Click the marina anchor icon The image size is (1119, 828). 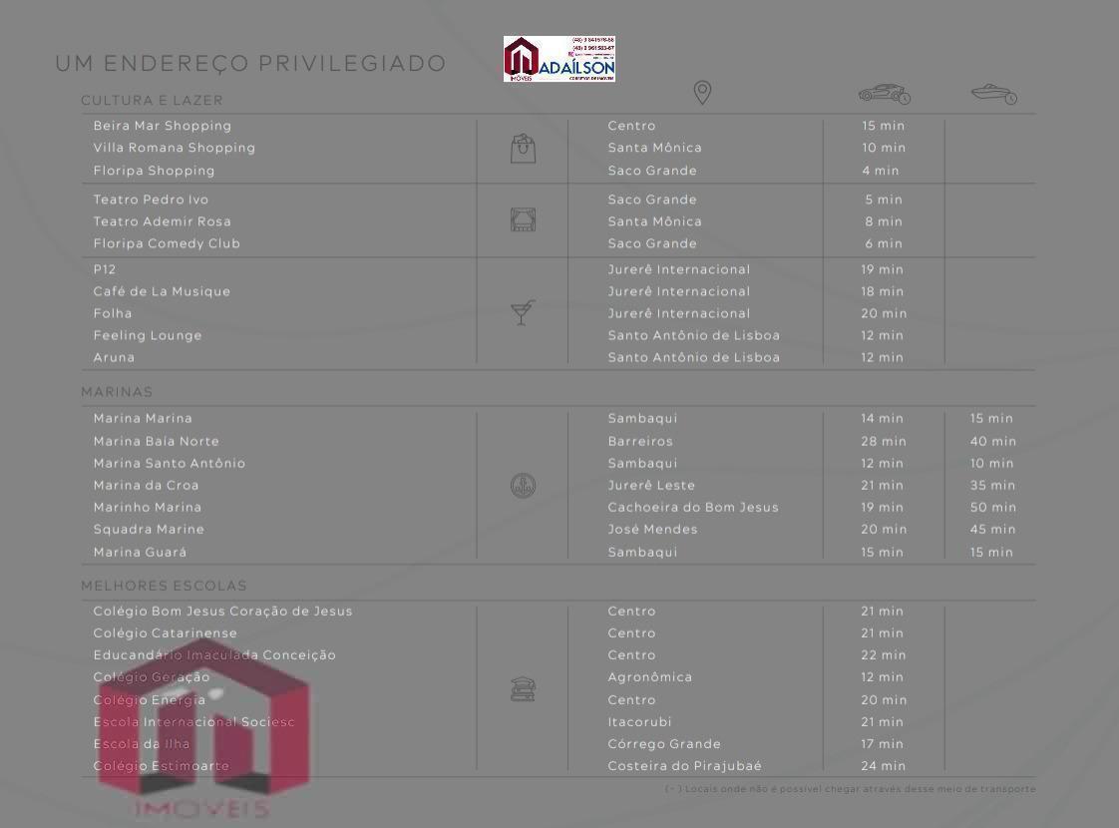[524, 486]
